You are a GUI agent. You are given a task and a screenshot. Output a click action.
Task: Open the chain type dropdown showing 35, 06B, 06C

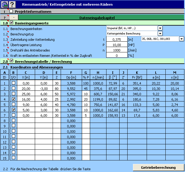click(181, 39)
